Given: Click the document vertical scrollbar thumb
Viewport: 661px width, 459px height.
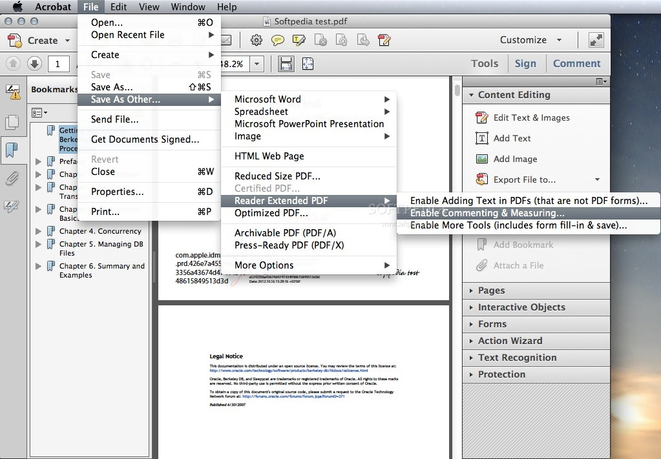Looking at the screenshot, I should (x=457, y=90).
